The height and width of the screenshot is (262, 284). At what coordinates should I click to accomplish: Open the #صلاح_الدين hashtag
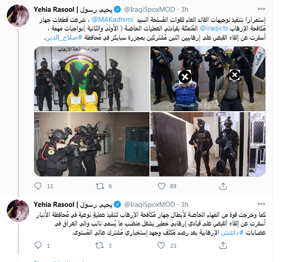pos(63,37)
